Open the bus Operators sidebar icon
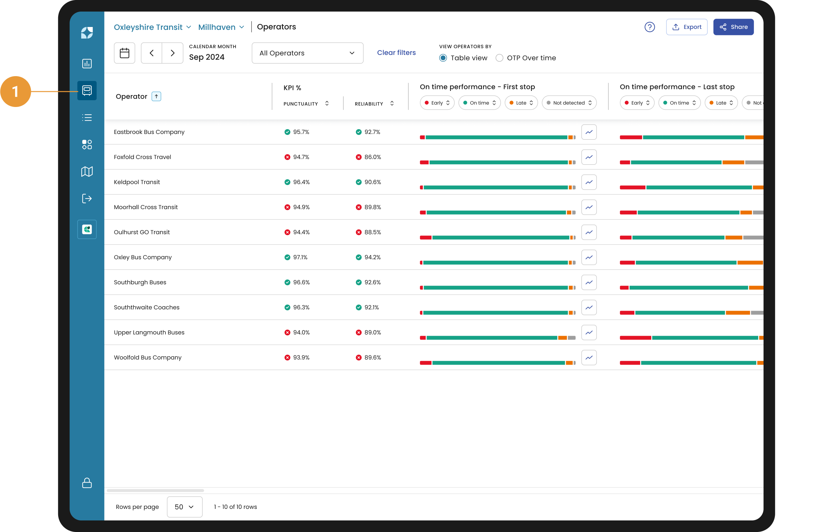The height and width of the screenshot is (532, 833). [x=87, y=91]
